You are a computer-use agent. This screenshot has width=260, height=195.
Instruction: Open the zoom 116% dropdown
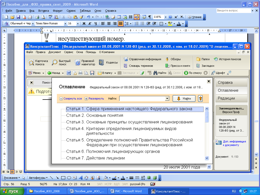click(166, 17)
